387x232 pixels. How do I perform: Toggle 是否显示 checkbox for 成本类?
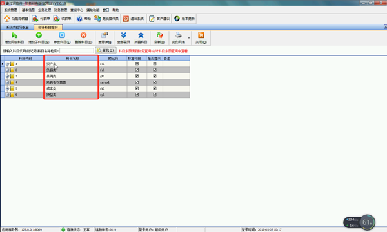[x=155, y=88]
